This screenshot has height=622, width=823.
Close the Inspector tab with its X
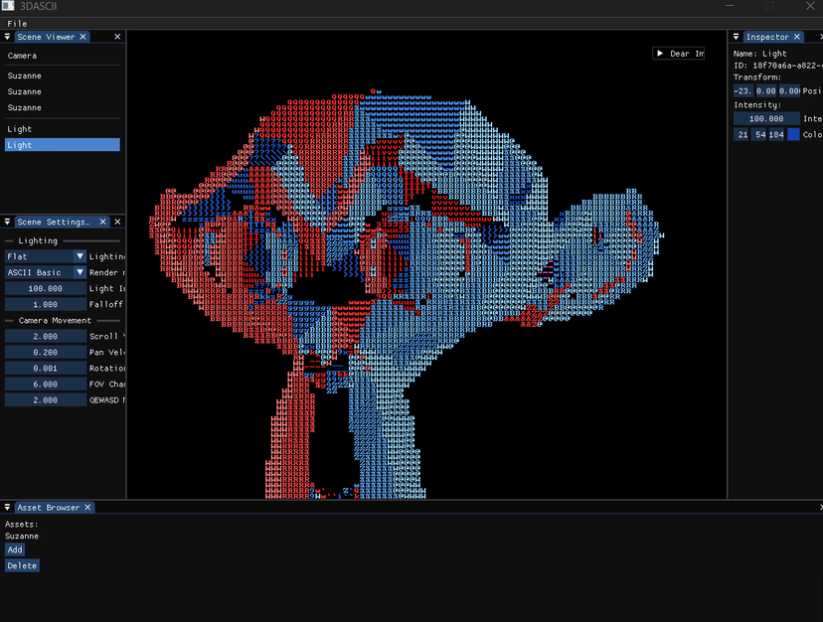pos(797,37)
